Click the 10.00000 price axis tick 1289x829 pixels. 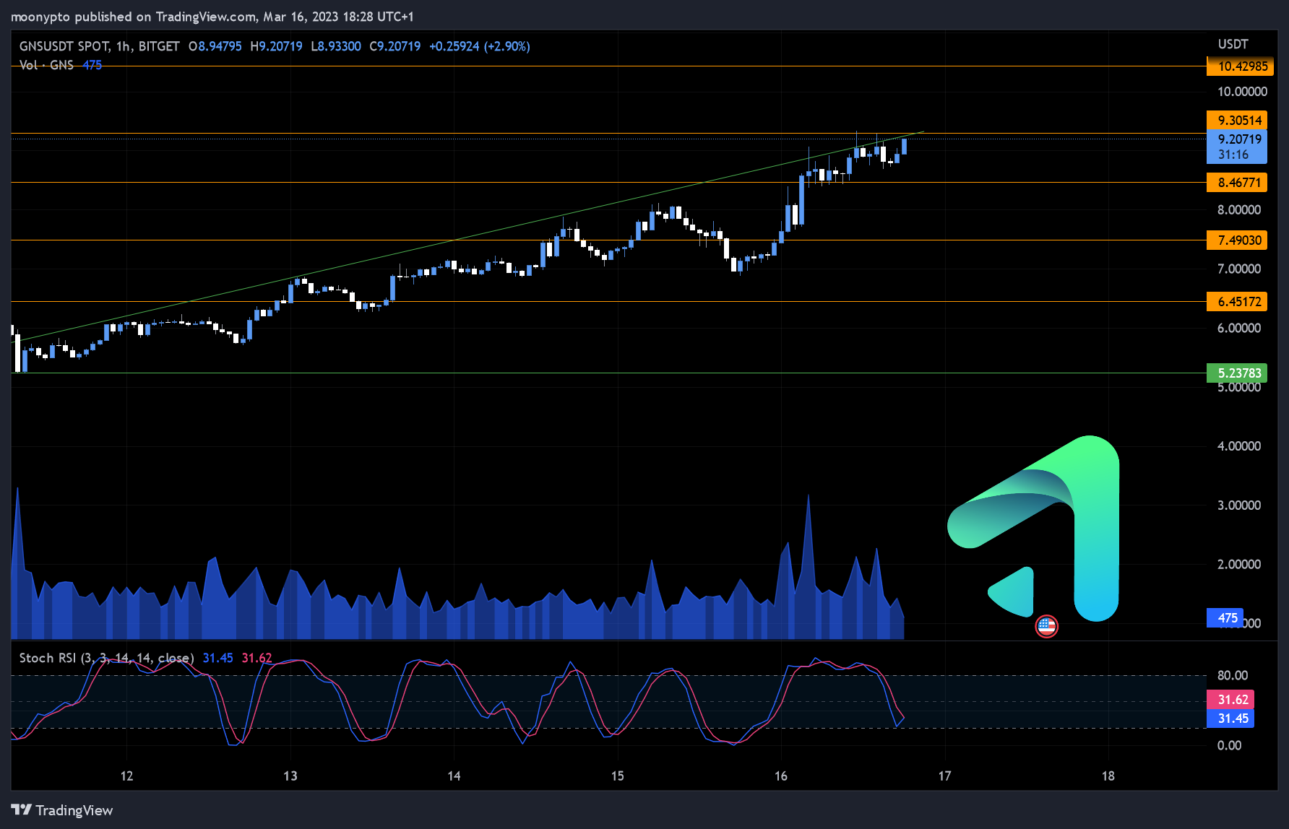coord(1242,92)
